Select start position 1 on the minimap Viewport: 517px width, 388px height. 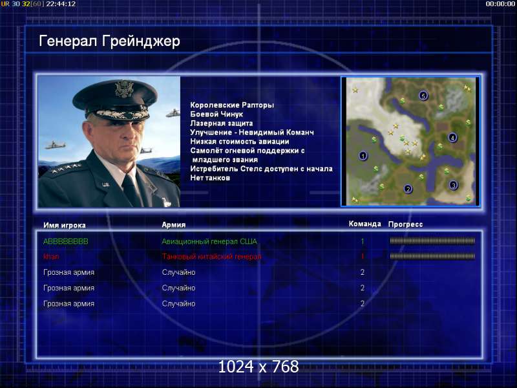click(x=363, y=156)
